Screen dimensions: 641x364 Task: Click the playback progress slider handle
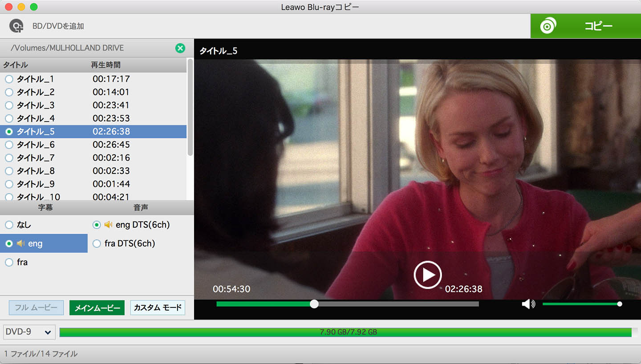click(314, 304)
